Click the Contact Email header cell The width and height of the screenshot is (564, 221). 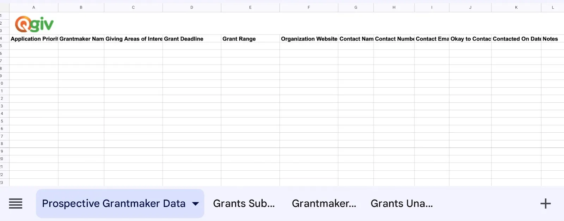(x=432, y=39)
